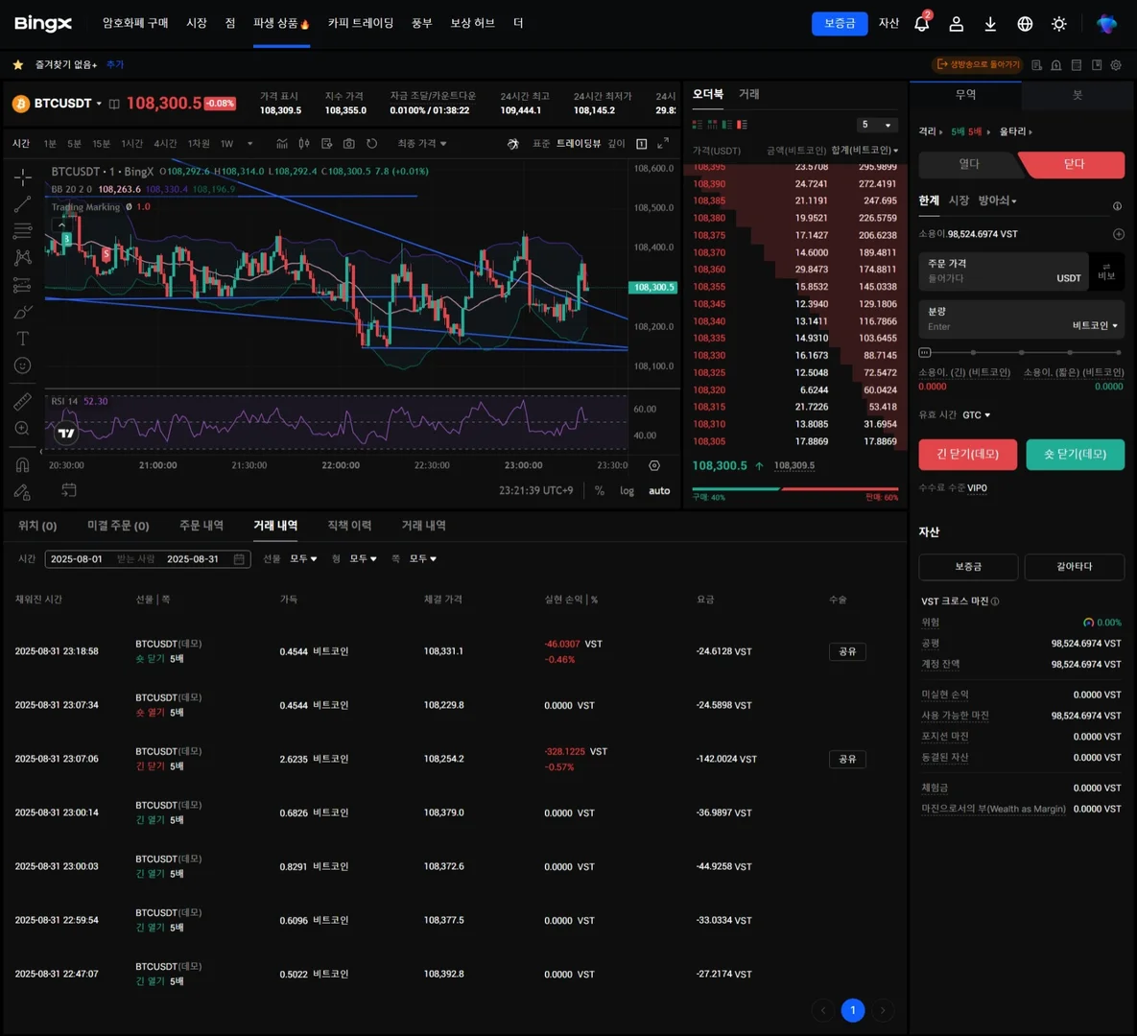Select the brush drawing tool
Image resolution: width=1137 pixels, height=1036 pixels.
22,313
